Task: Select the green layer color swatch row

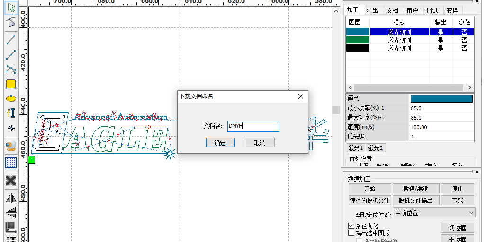Action: click(x=358, y=40)
